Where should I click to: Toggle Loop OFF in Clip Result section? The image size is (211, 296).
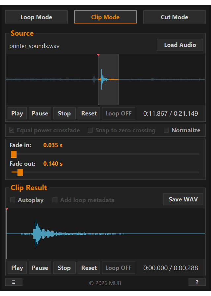[x=119, y=268]
